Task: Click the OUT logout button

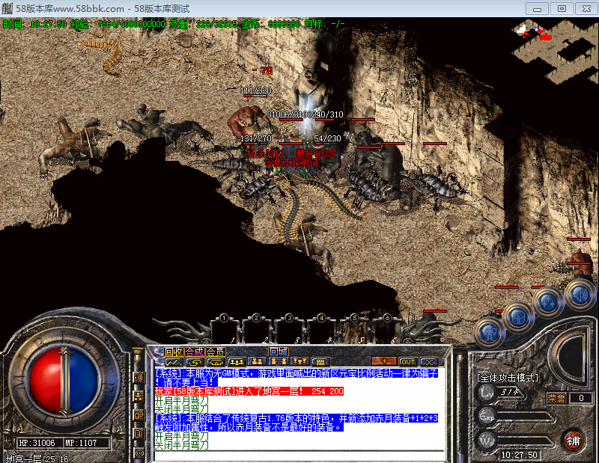Action: pyautogui.click(x=407, y=361)
